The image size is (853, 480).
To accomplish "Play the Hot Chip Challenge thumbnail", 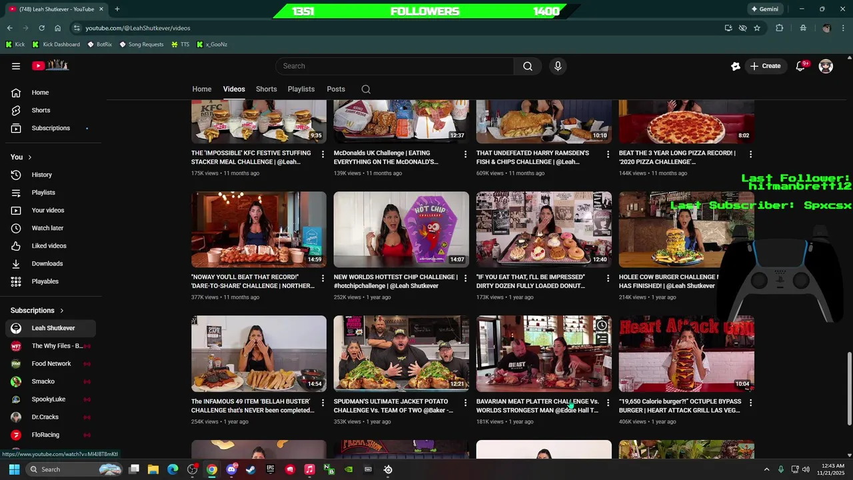I will (401, 230).
